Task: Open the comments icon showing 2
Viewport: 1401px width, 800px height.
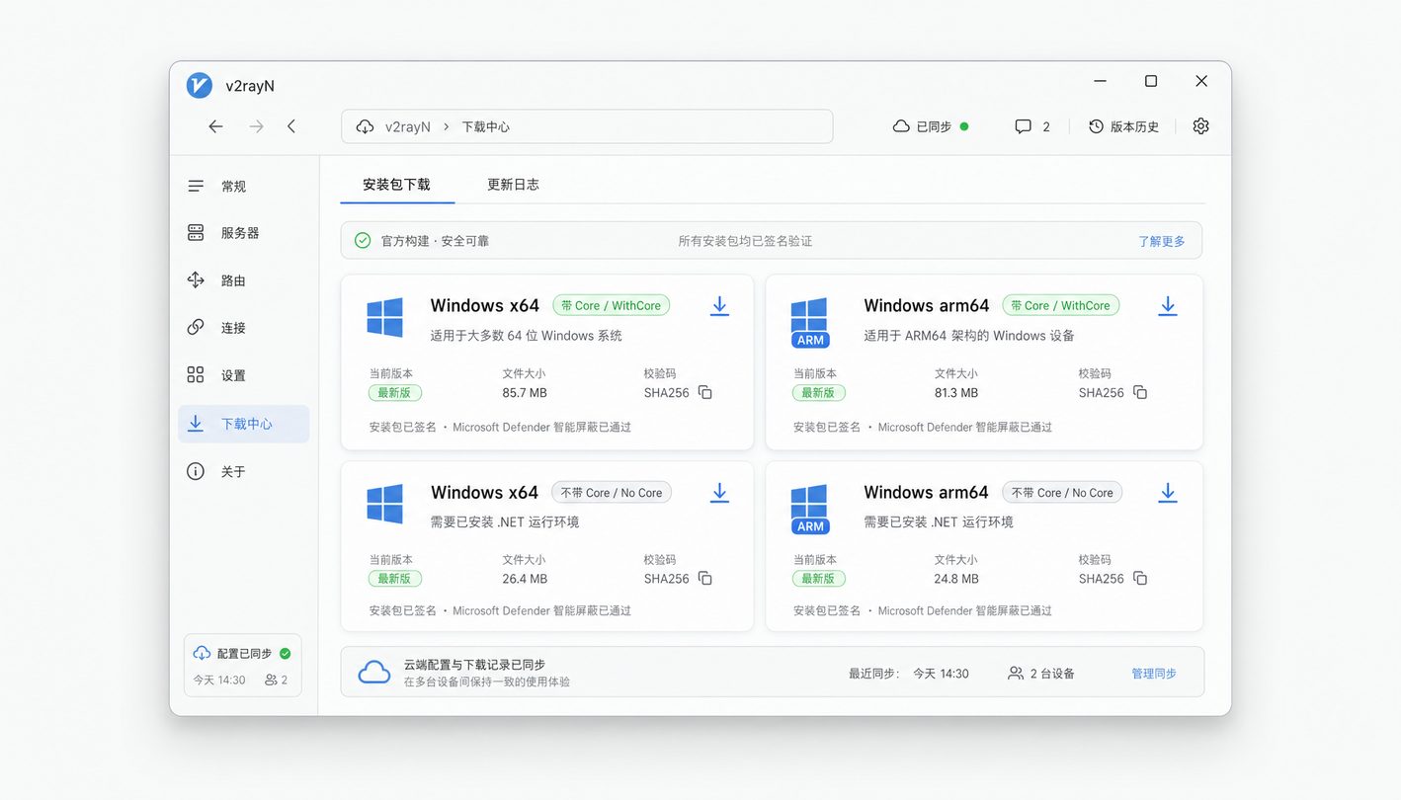Action: 1032,126
